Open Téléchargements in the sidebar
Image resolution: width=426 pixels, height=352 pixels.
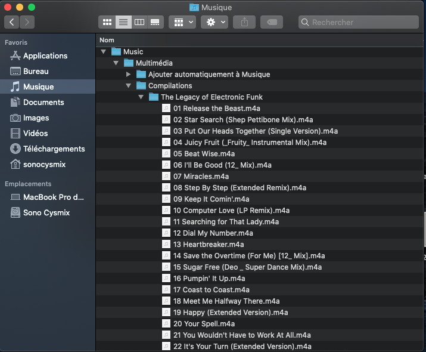[54, 149]
